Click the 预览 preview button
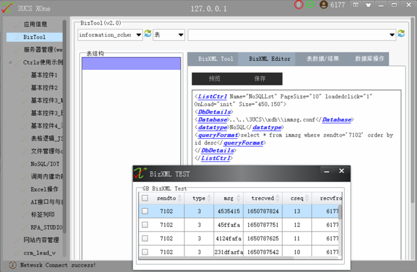Image resolution: width=417 pixels, height=272 pixels. (215, 79)
